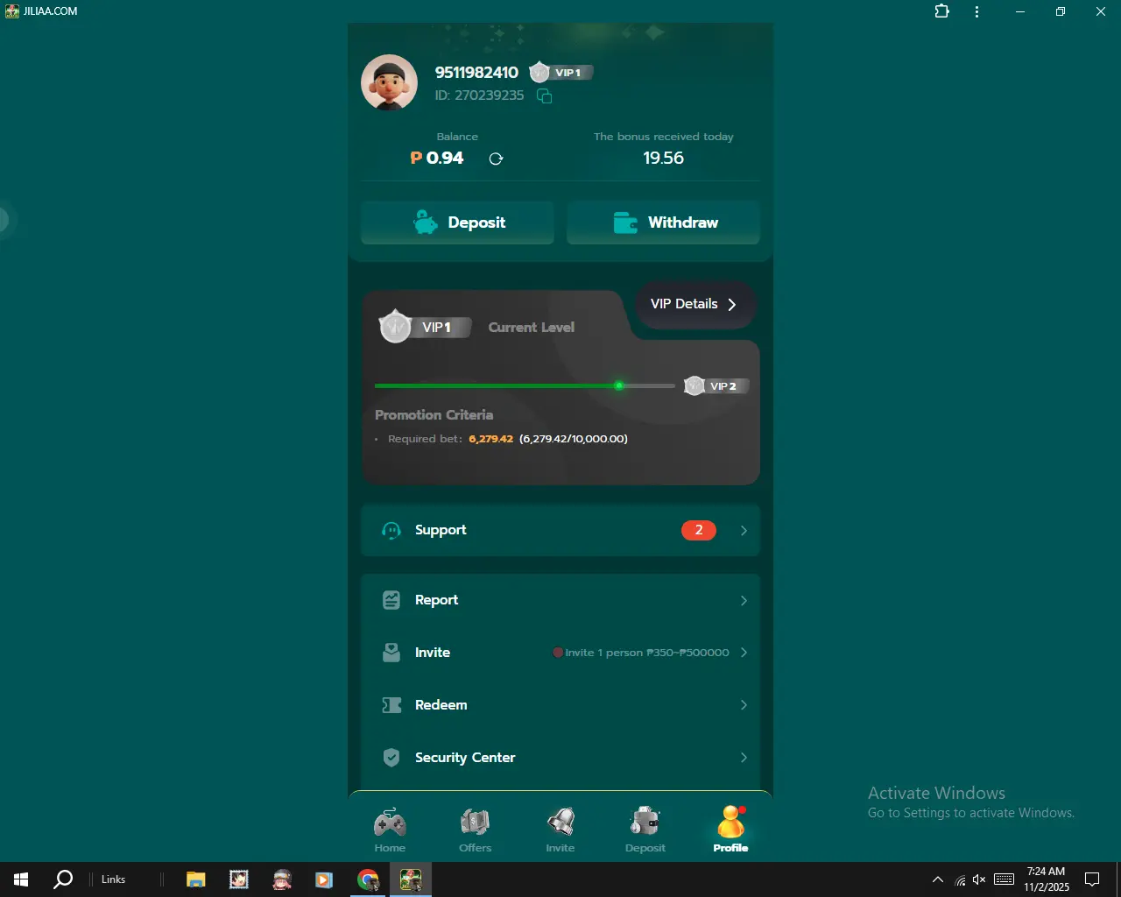Click the Support headset icon
The height and width of the screenshot is (897, 1121).
pos(391,530)
